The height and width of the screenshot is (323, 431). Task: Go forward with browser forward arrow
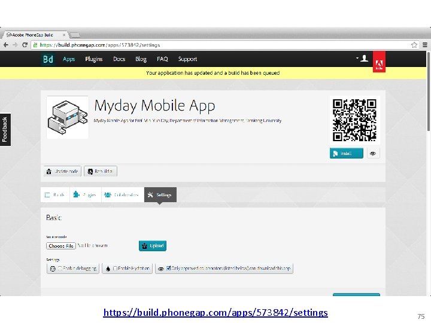pyautogui.click(x=15, y=45)
